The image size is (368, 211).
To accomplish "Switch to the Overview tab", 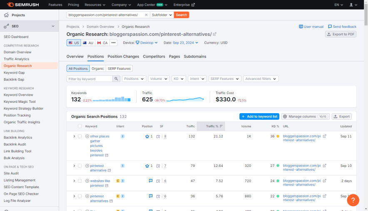I will point(75,57).
